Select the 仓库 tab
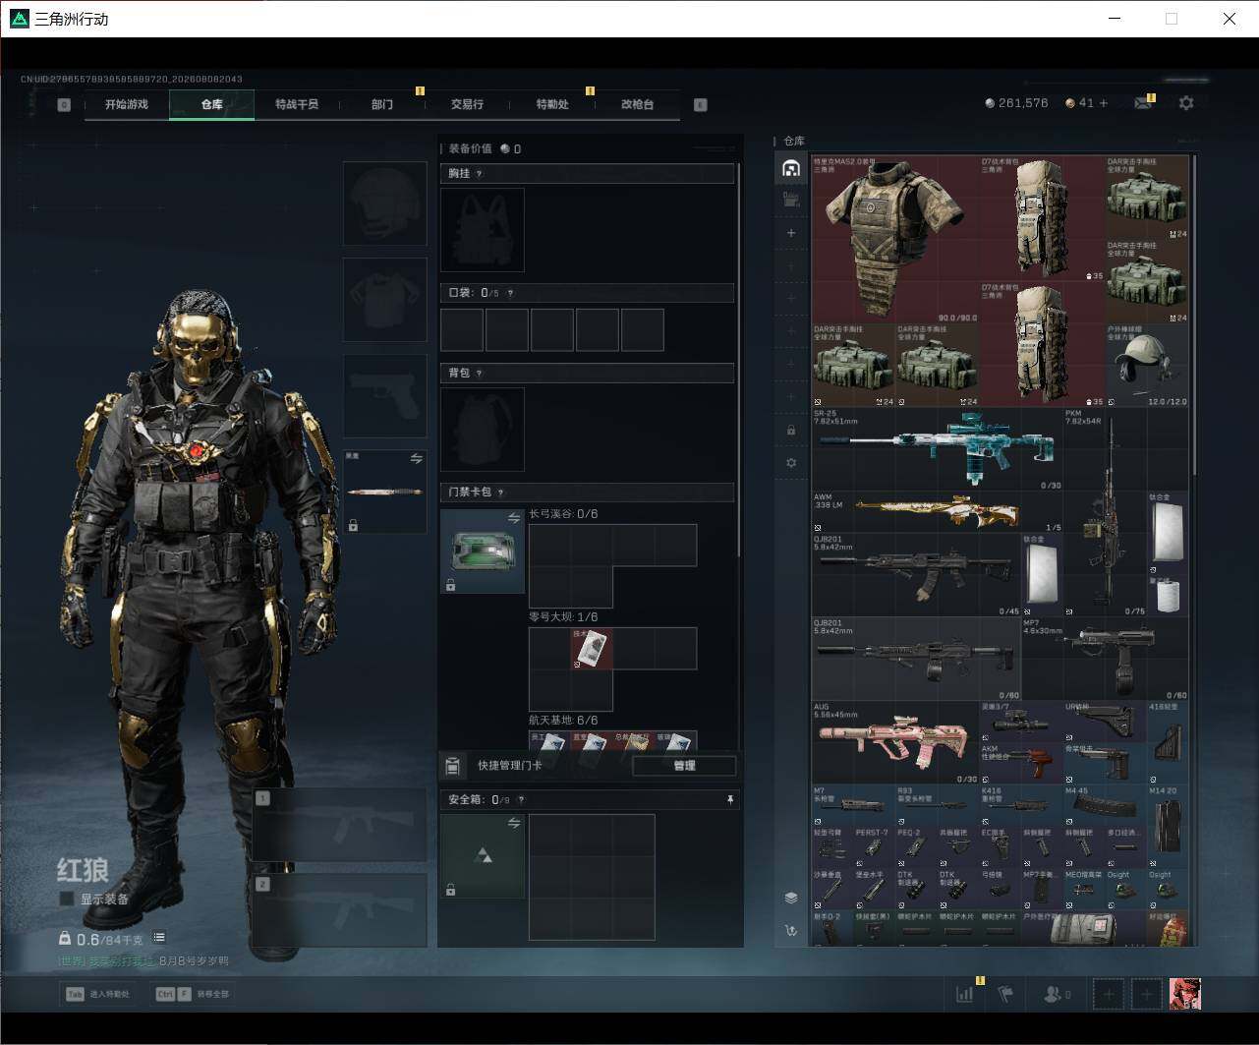Image resolution: width=1259 pixels, height=1045 pixels. (x=212, y=104)
